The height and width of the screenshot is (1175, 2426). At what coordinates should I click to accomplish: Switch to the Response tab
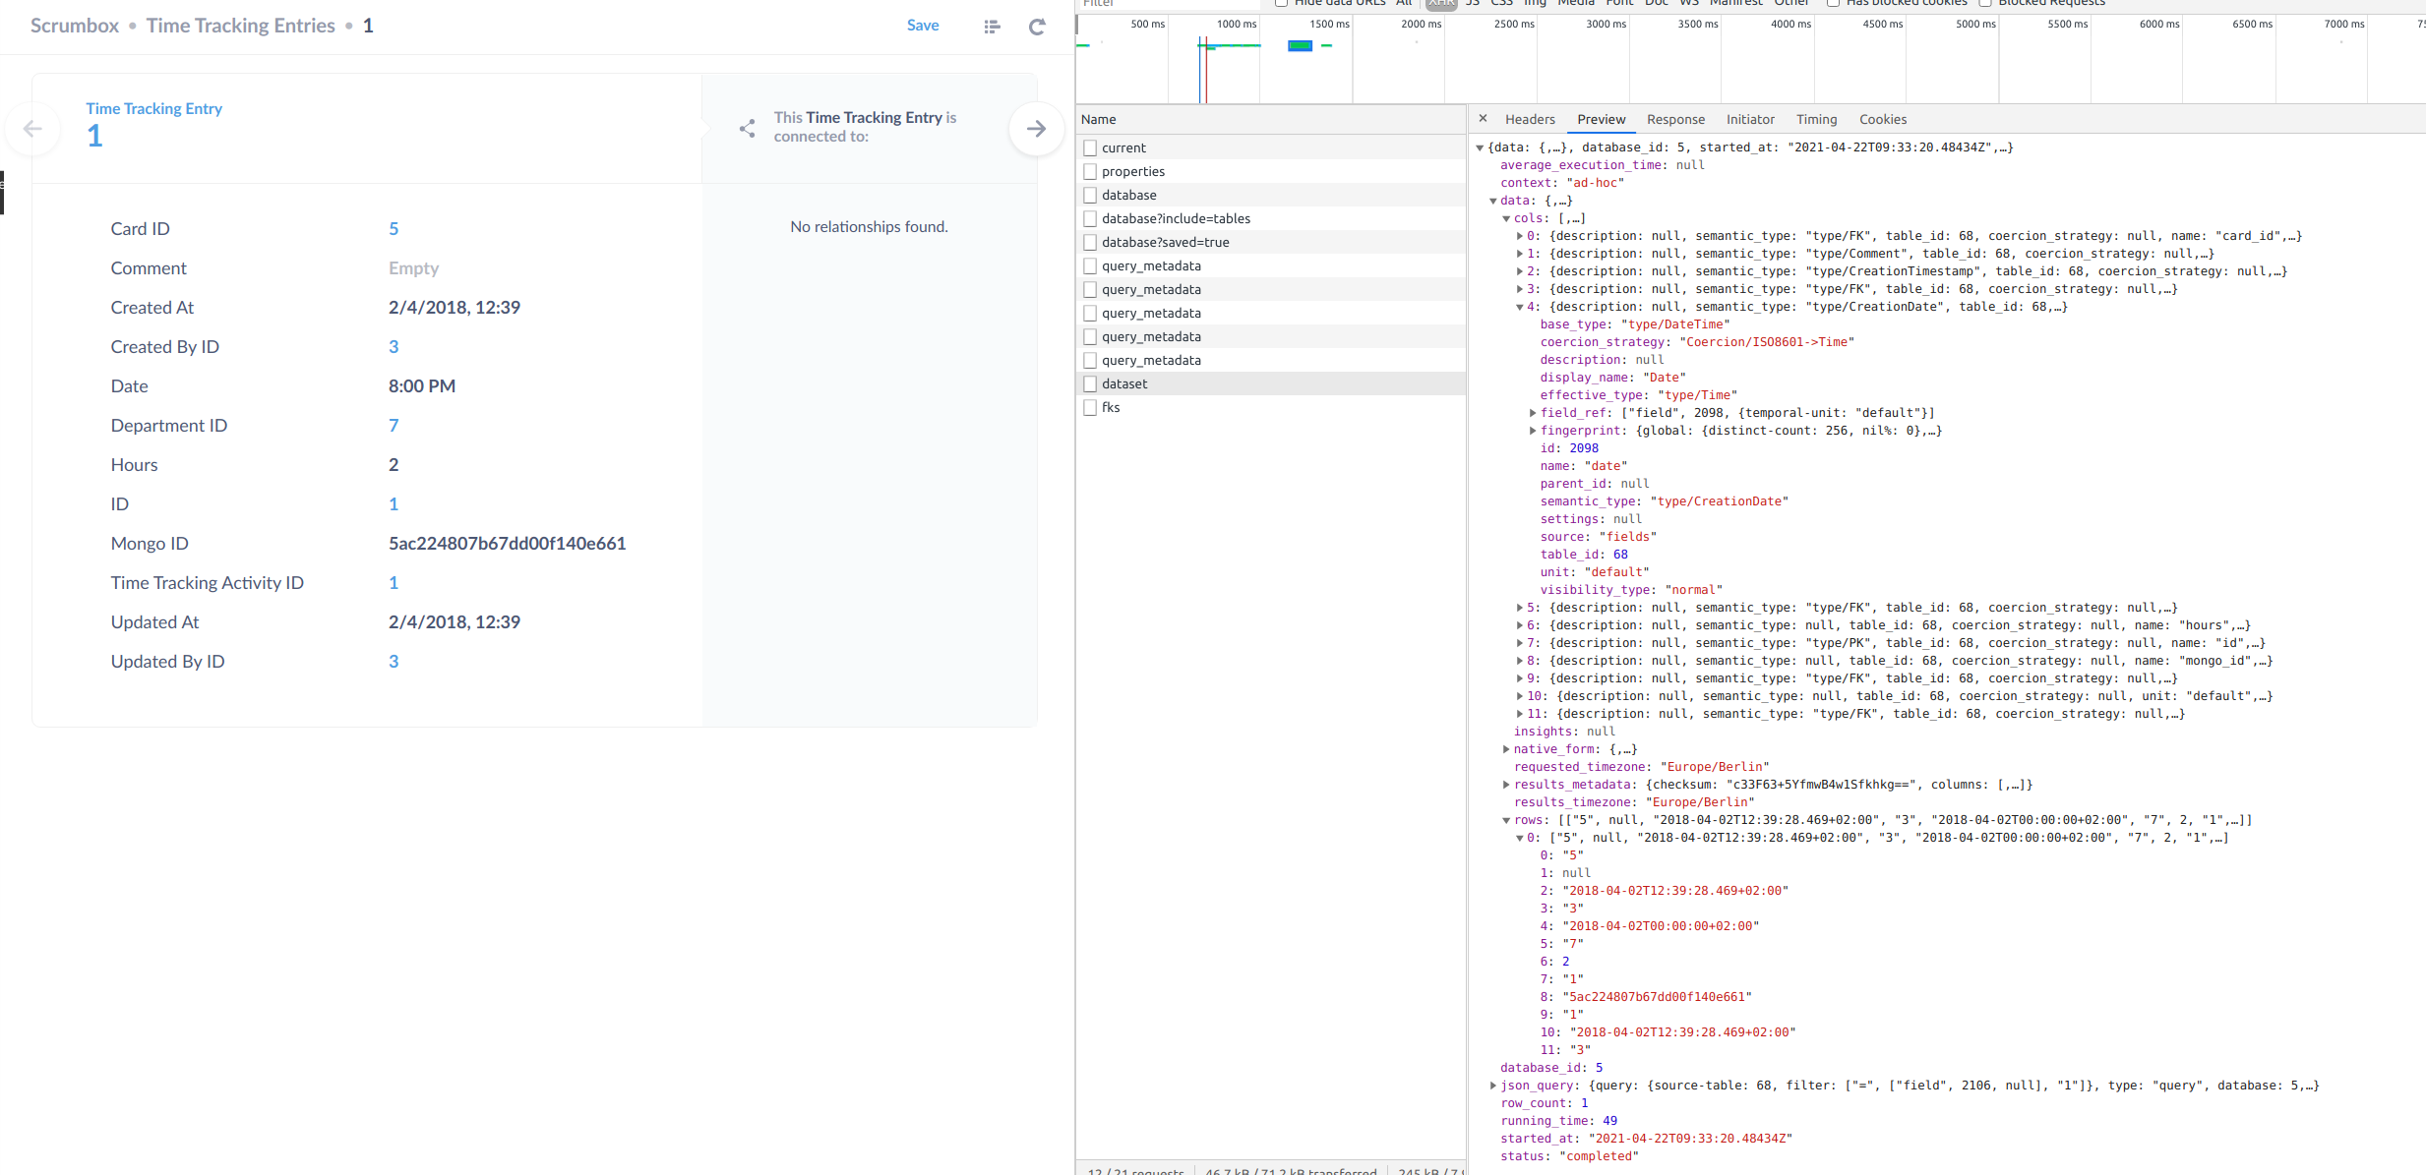coord(1675,119)
